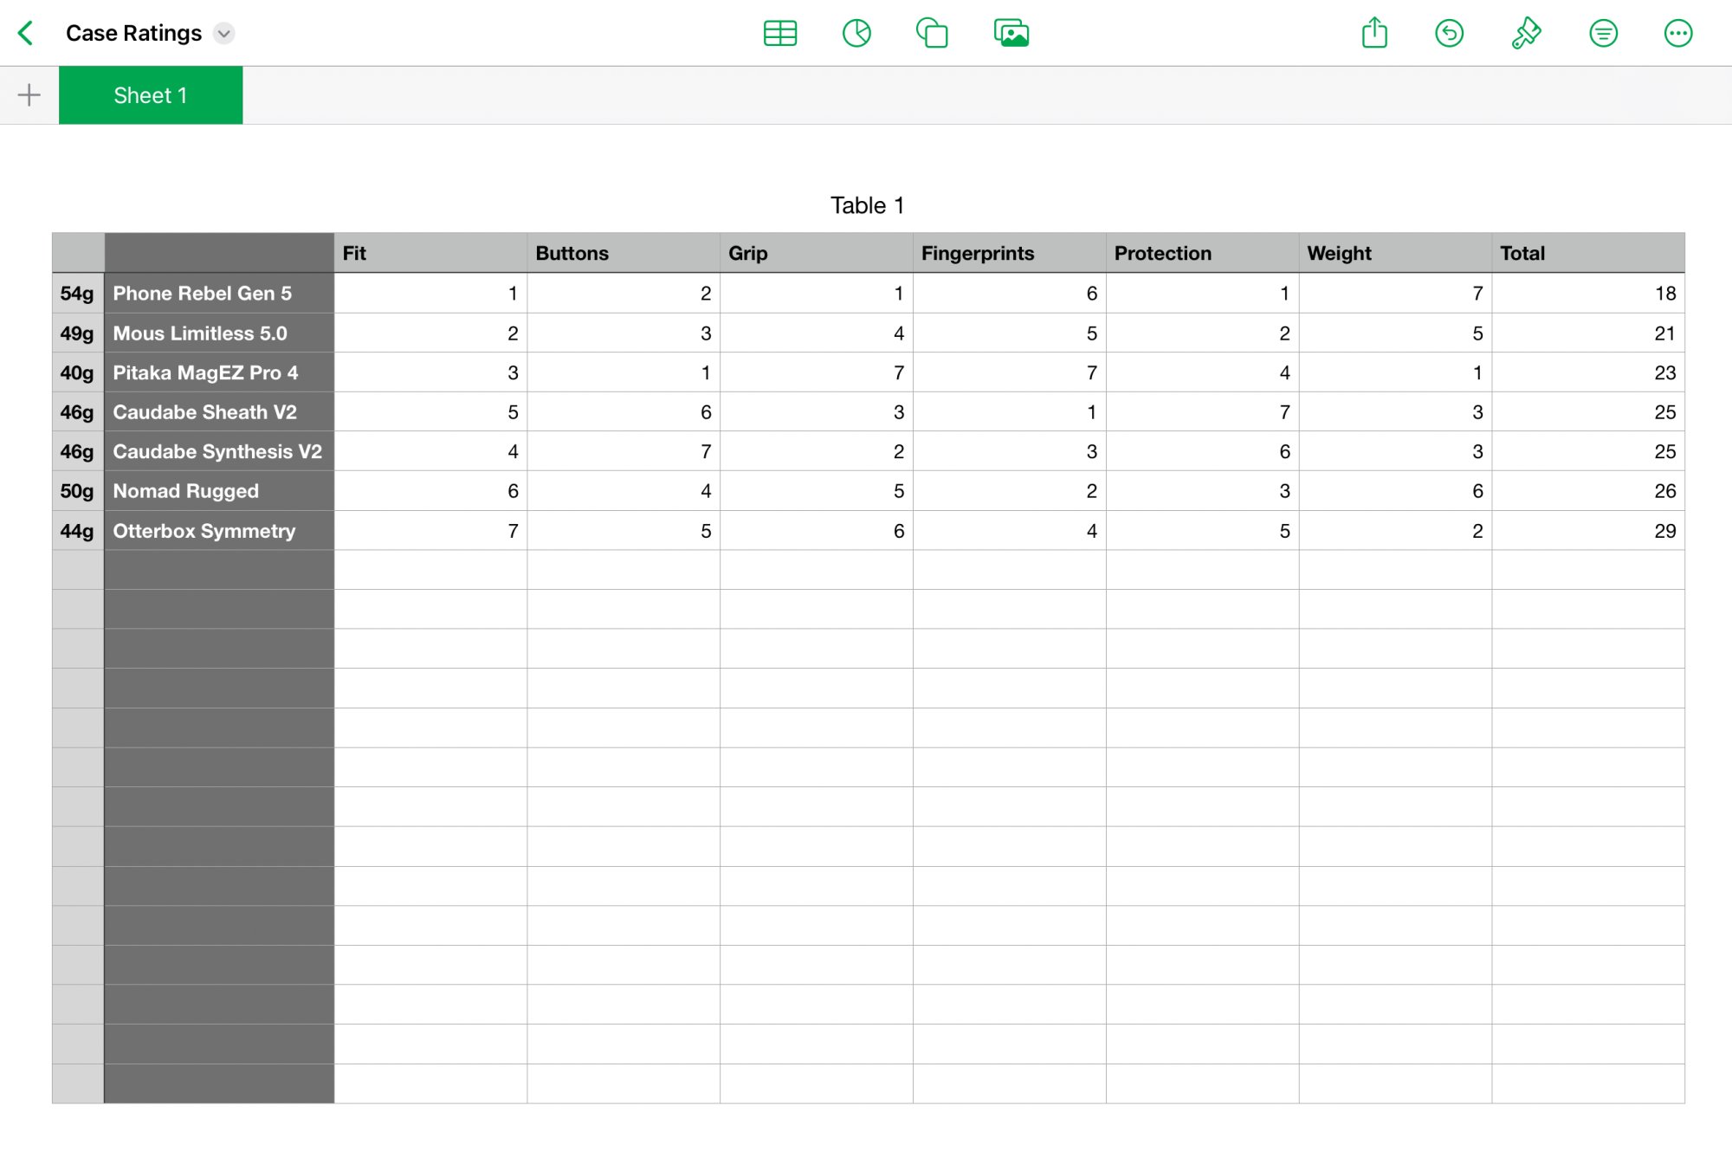Viewport: 1732px width, 1151px height.
Task: Add a new sheet with plus button
Action: 29,94
